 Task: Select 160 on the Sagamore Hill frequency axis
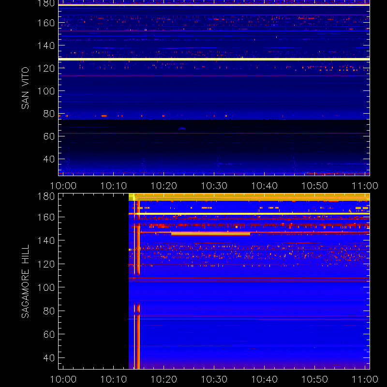pos(46,217)
